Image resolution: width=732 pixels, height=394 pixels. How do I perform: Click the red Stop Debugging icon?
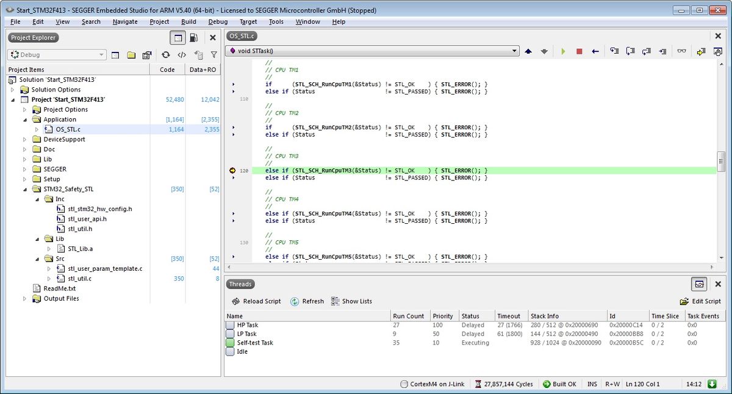point(578,51)
